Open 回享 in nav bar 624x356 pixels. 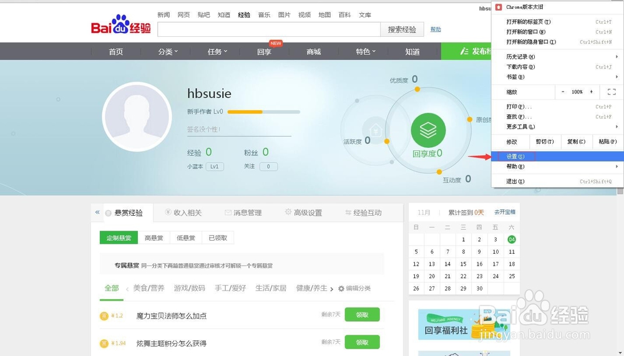point(264,52)
